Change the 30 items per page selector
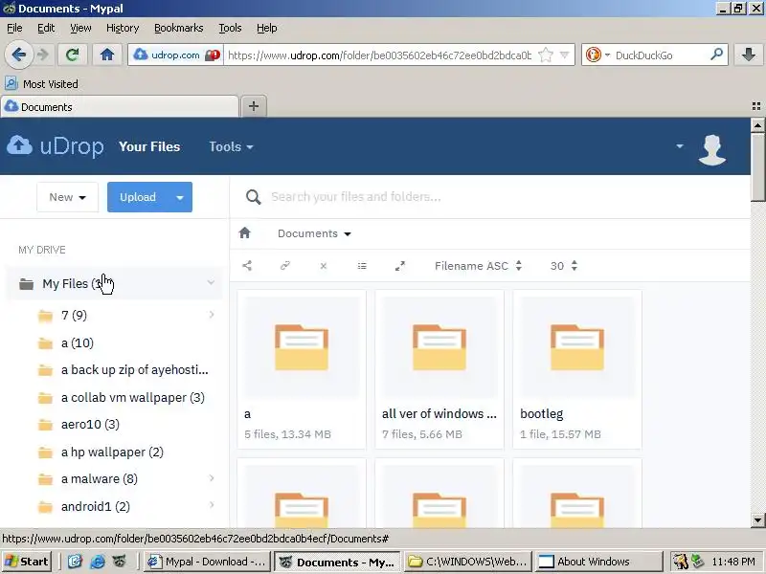 pyautogui.click(x=564, y=266)
